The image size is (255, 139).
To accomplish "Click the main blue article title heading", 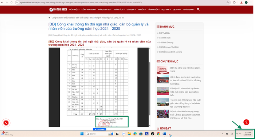I will (x=98, y=26).
